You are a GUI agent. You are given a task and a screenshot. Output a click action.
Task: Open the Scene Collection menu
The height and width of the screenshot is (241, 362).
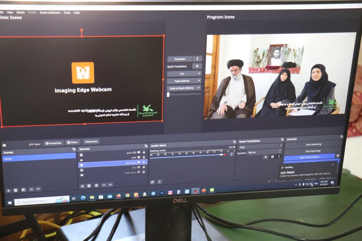pyautogui.click(x=50, y=13)
